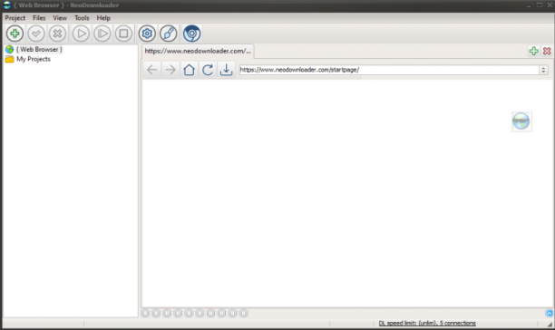The image size is (555, 330).
Task: Navigate back in the embedded browser
Action: [x=152, y=70]
